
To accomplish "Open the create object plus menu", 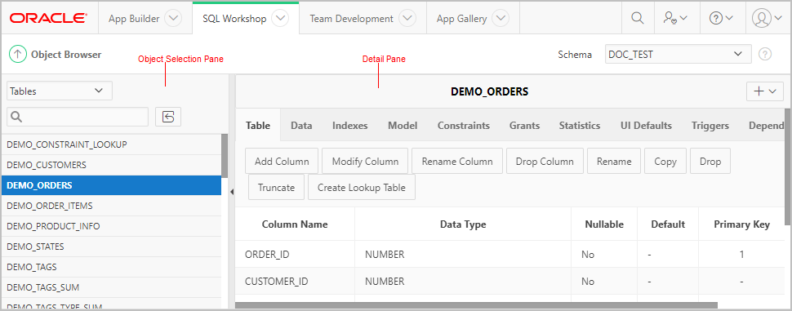I will 765,91.
